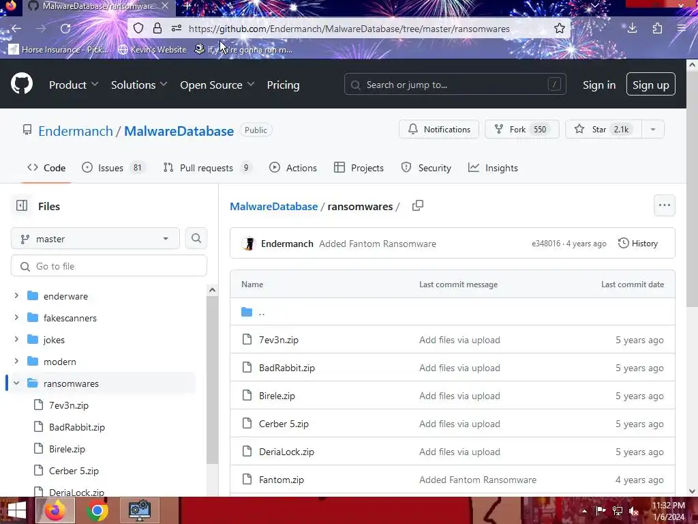This screenshot has height=524, width=698.
Task: Expand the jokes folder
Action: tap(16, 339)
